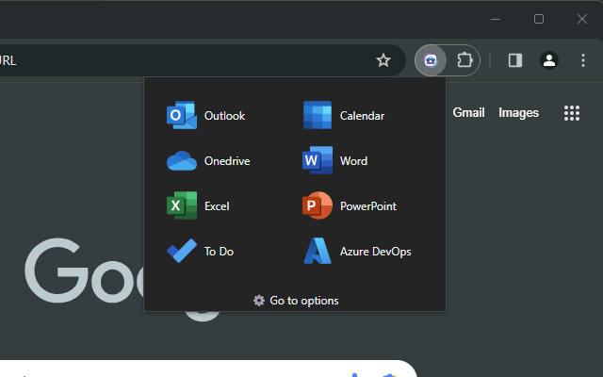The width and height of the screenshot is (603, 377).
Task: Open the Outlook app icon
Action: [182, 115]
